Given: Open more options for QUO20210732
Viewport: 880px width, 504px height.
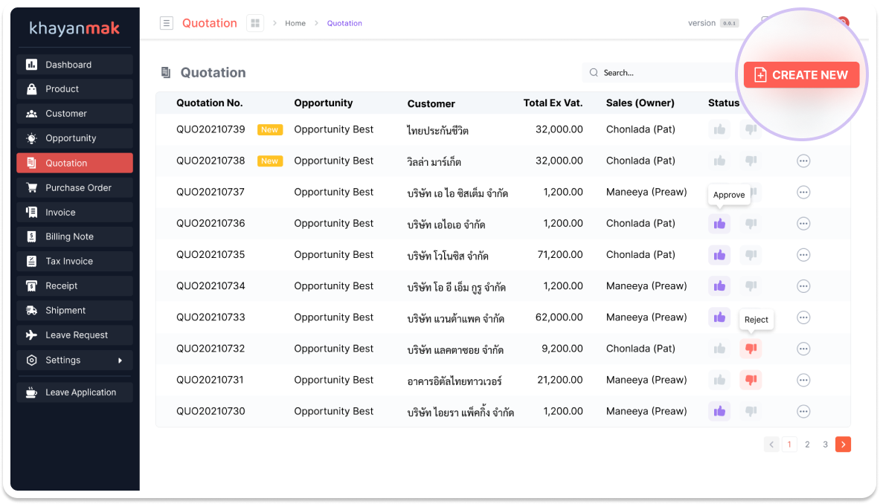Looking at the screenshot, I should 803,349.
